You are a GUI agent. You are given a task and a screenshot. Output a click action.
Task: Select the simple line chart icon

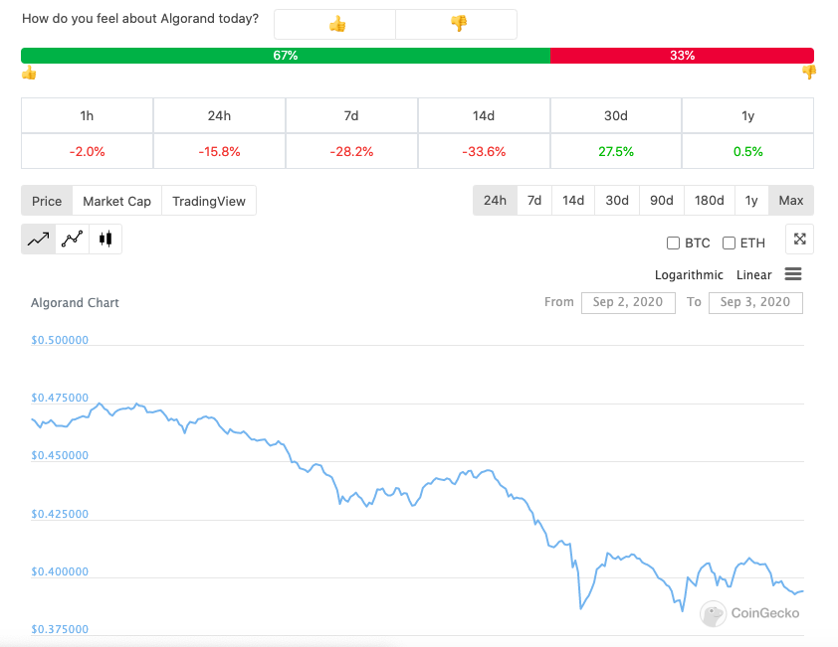point(38,239)
